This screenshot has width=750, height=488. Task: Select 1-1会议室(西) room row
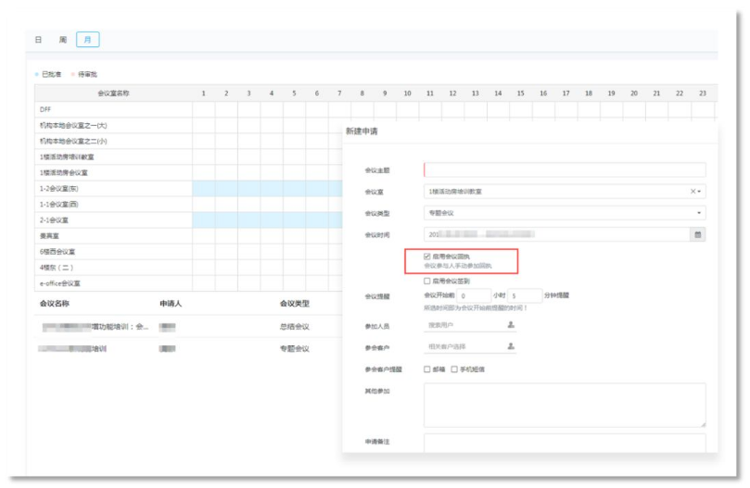(x=113, y=204)
